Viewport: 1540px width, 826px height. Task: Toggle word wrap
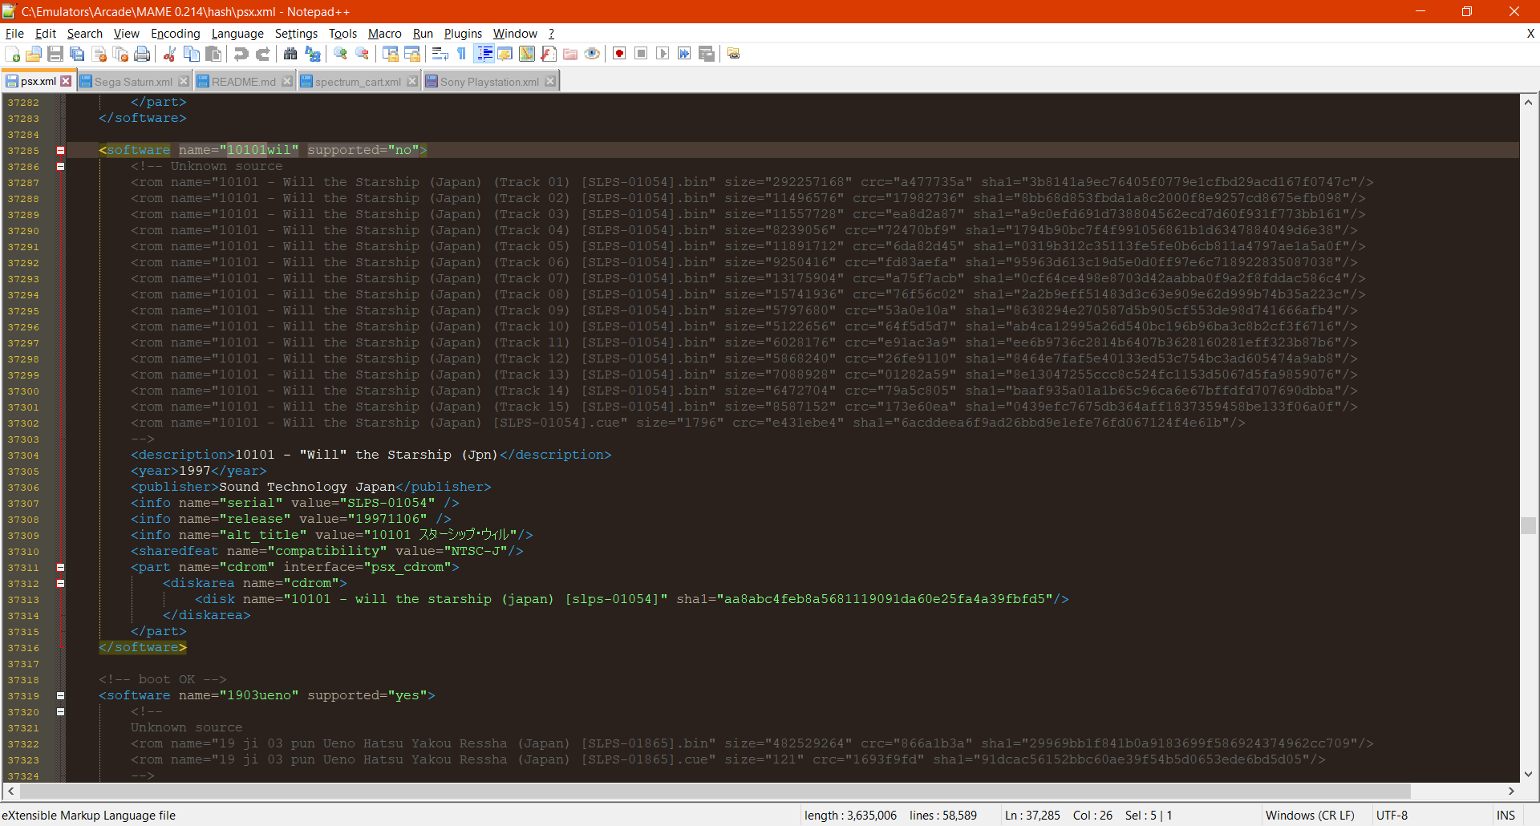point(440,54)
